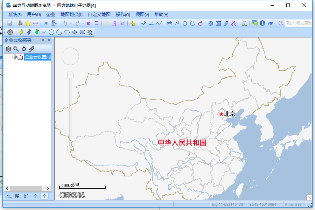Expand the 企业云收藏夹 tree node
Viewport: 315px width, 210px height.
[x=20, y=57]
